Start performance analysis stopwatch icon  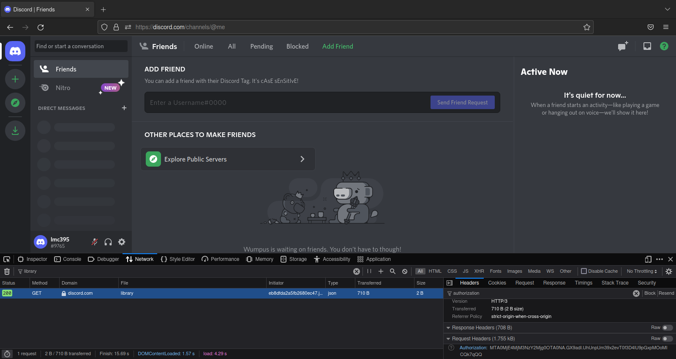(7, 354)
